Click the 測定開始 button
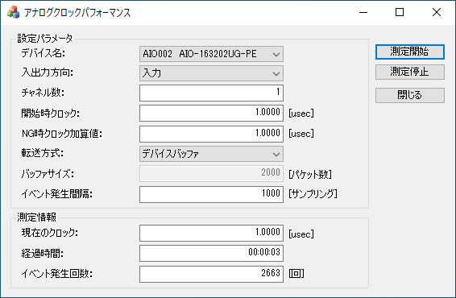This screenshot has width=456, height=298. [410, 52]
